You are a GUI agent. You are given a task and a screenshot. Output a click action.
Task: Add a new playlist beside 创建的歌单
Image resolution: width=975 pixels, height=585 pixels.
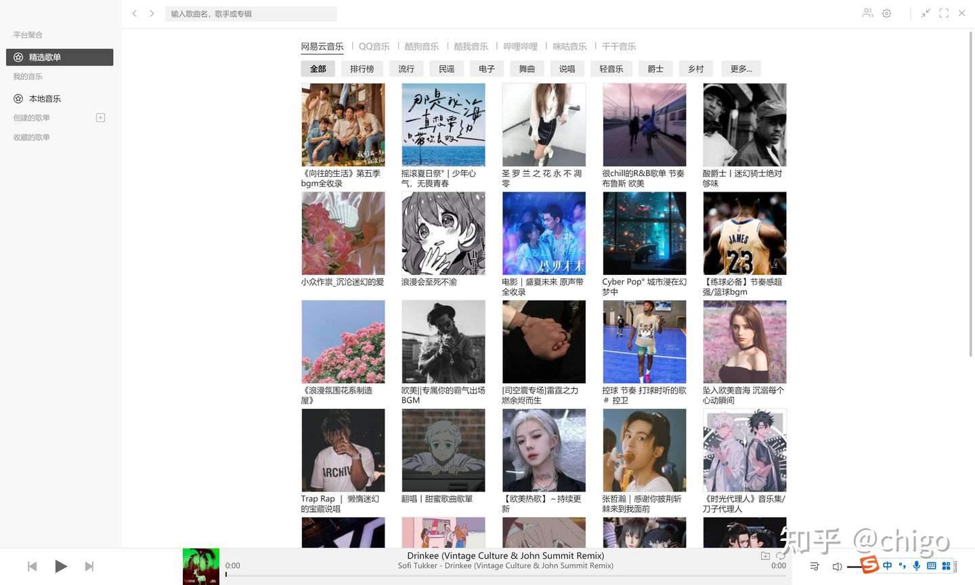100,118
